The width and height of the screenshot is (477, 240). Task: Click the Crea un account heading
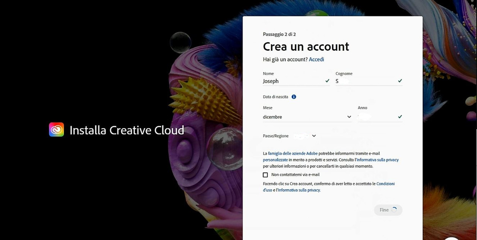point(306,47)
